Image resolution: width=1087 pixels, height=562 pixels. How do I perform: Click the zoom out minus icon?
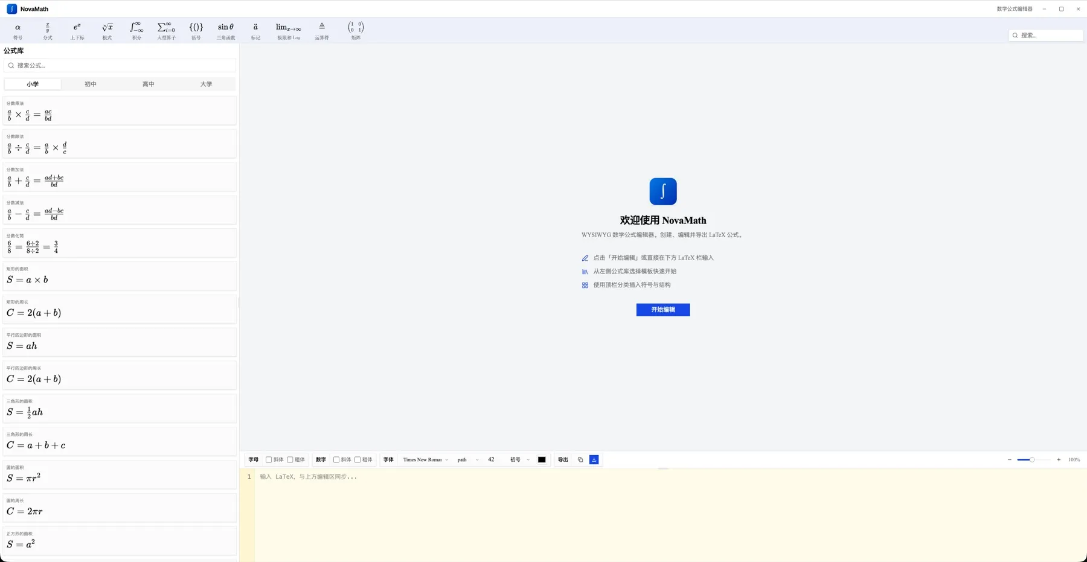click(x=1009, y=460)
